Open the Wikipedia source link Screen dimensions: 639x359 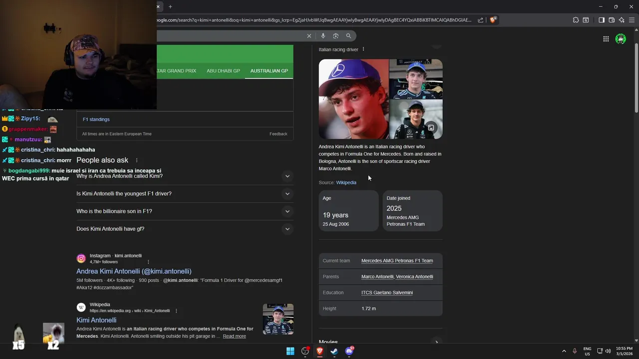[346, 182]
